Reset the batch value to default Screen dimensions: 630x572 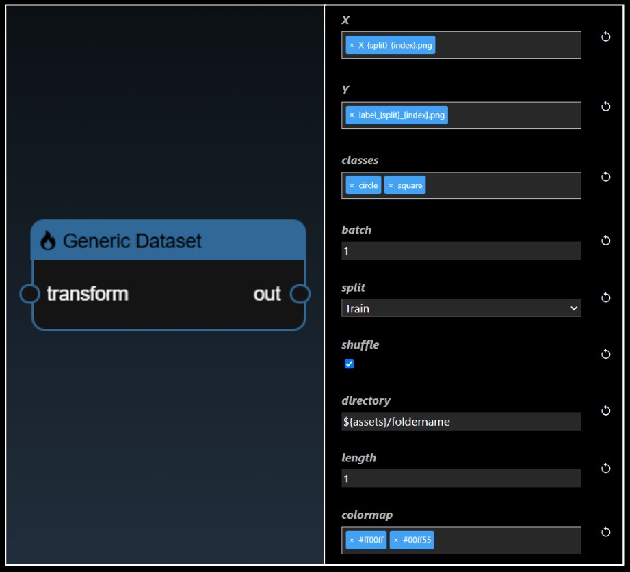pos(605,241)
